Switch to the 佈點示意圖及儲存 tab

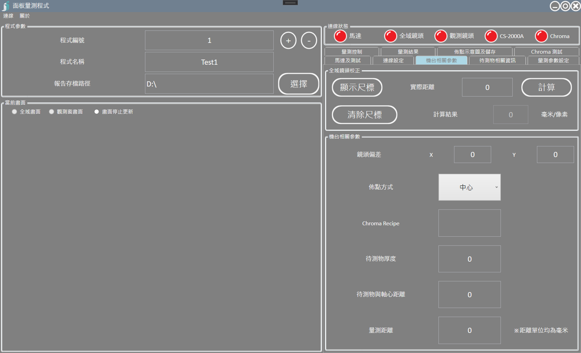(x=475, y=52)
